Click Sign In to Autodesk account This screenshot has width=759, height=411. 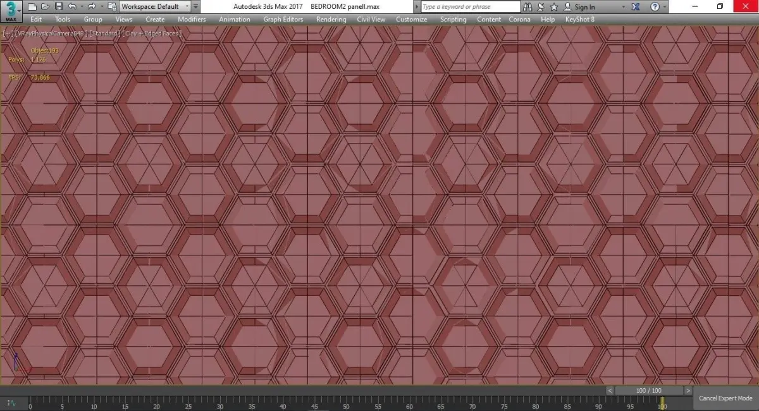pos(579,7)
